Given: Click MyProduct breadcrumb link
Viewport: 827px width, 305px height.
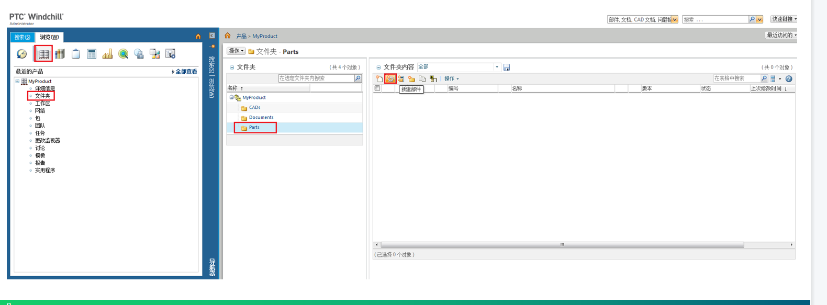Looking at the screenshot, I should [265, 36].
